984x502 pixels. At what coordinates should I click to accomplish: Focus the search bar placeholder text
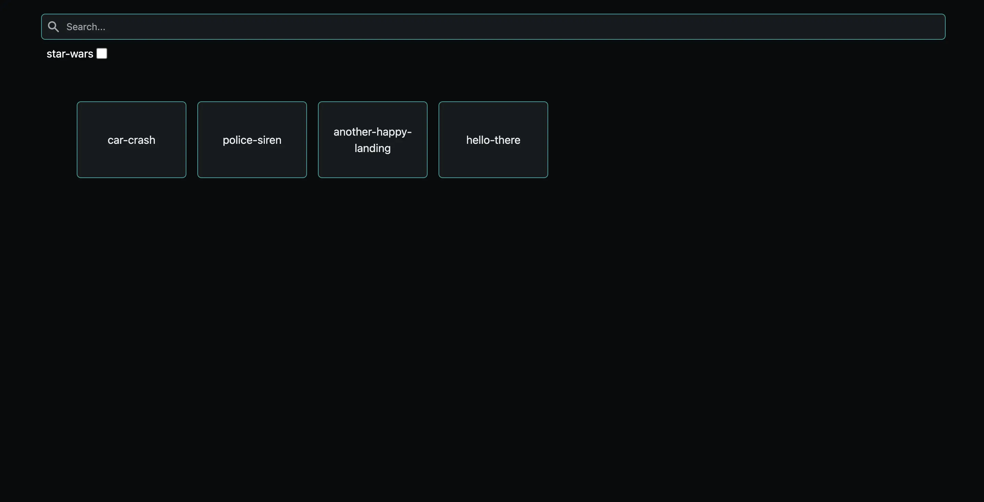(85, 26)
